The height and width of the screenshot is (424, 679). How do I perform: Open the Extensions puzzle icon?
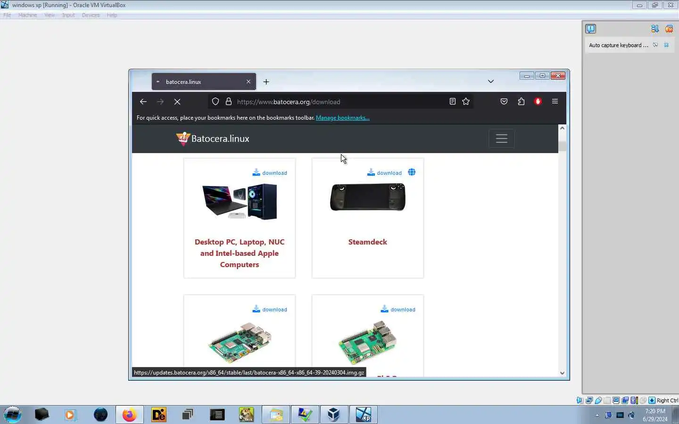coord(521,101)
